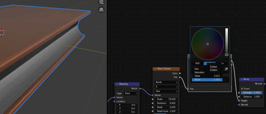Switch viewport perspective/orthographic with grid icon
The image size is (266, 114).
point(101,10)
